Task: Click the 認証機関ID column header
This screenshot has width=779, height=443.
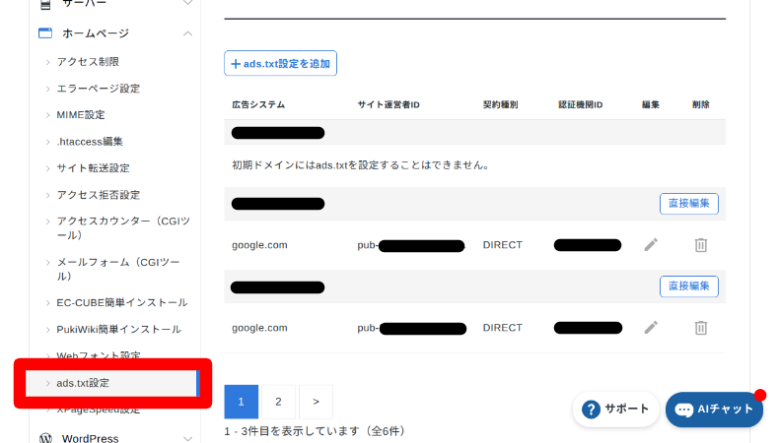Action: 580,104
